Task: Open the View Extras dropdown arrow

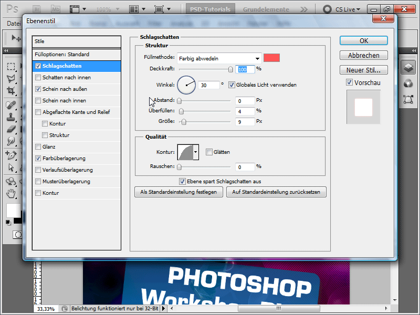Action: coord(84,9)
